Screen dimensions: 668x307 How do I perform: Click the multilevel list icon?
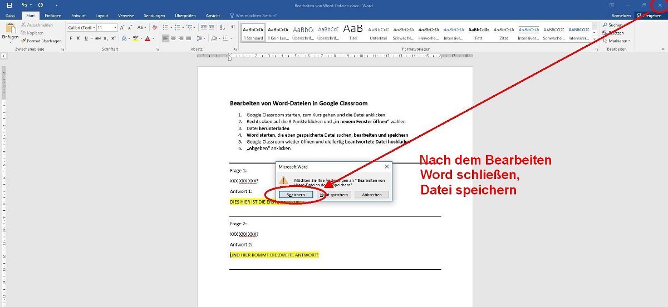[x=190, y=27]
